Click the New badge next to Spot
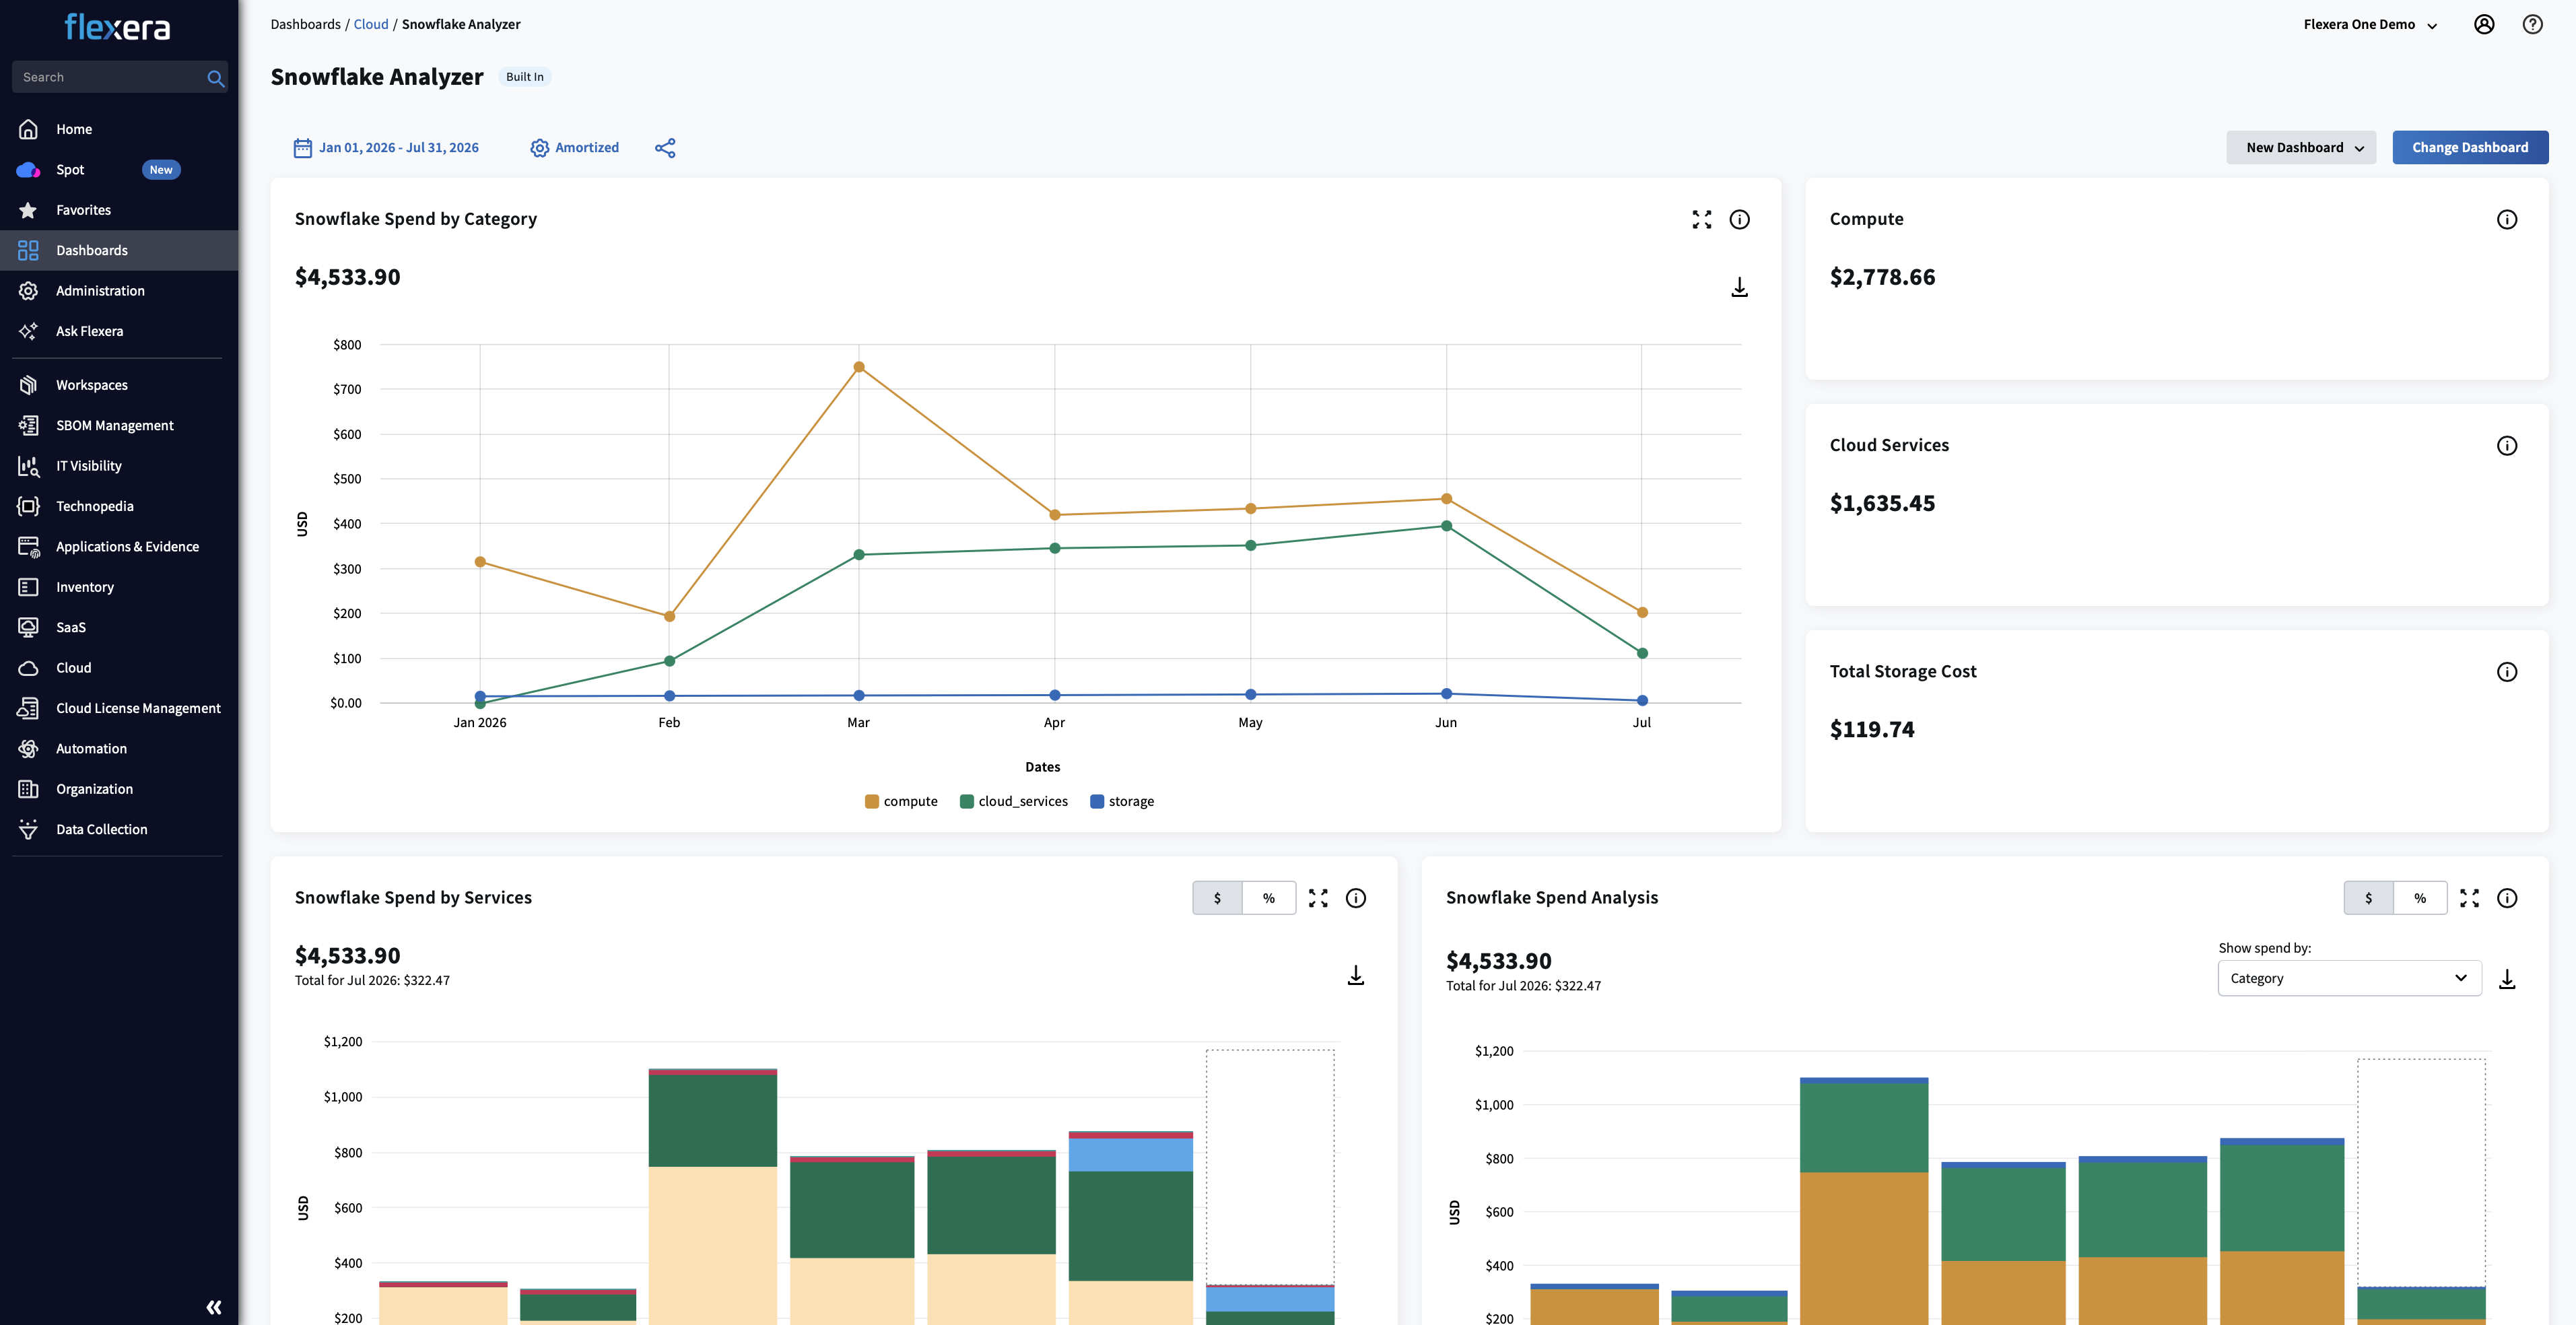The height and width of the screenshot is (1325, 2576). [161, 170]
